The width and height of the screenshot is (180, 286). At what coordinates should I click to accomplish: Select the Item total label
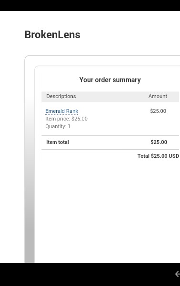(58, 142)
